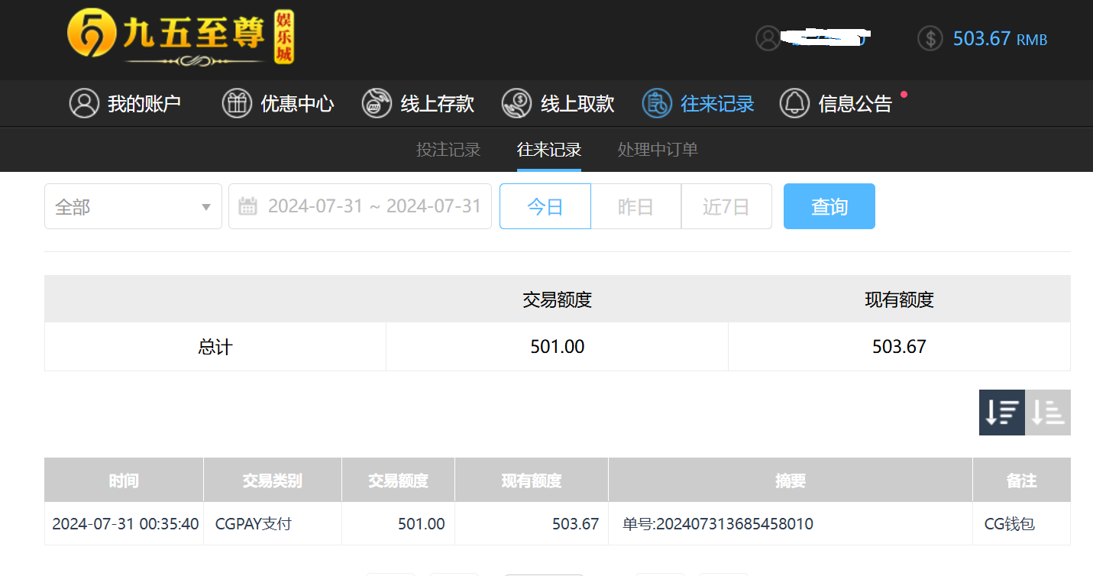Select the 近7日 date range option
This screenshot has width=1093, height=576.
click(726, 206)
